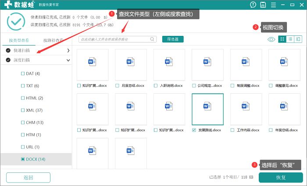The height and width of the screenshot is (186, 307).
Task: Switch to 按路径查看 tab
Action: point(53,40)
